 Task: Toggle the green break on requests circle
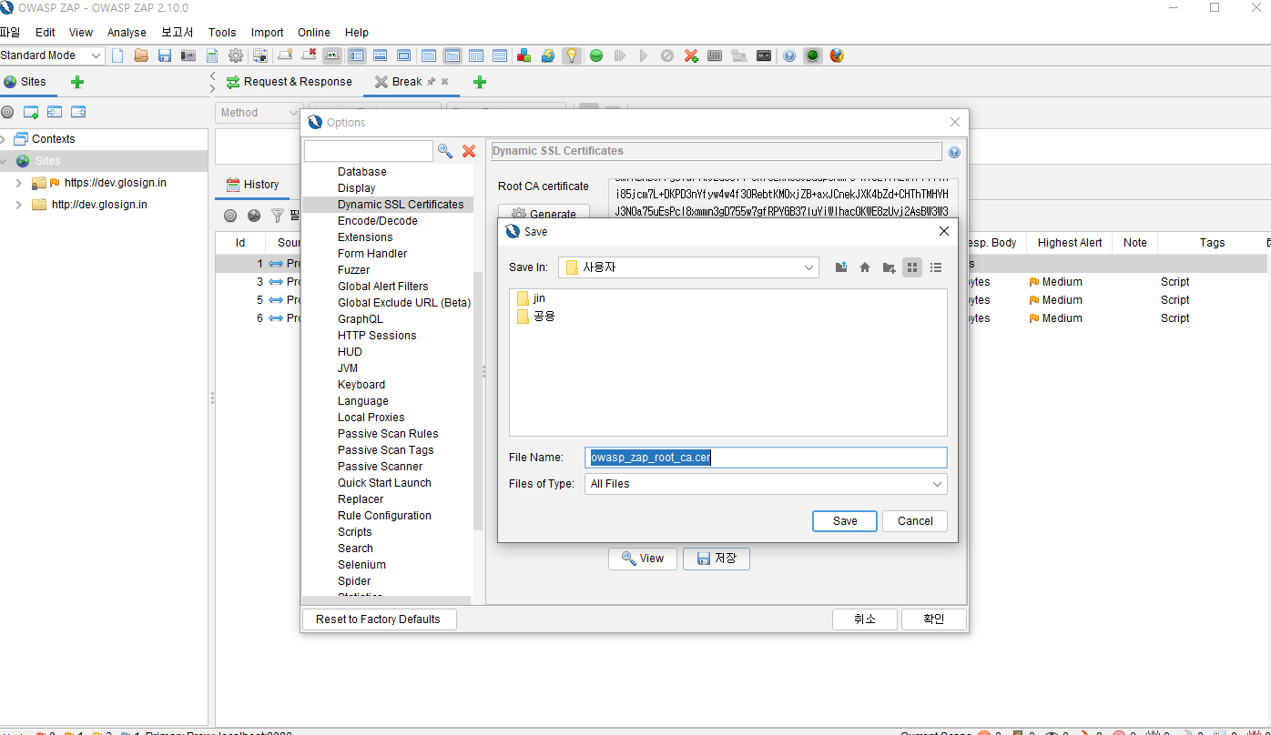point(596,55)
